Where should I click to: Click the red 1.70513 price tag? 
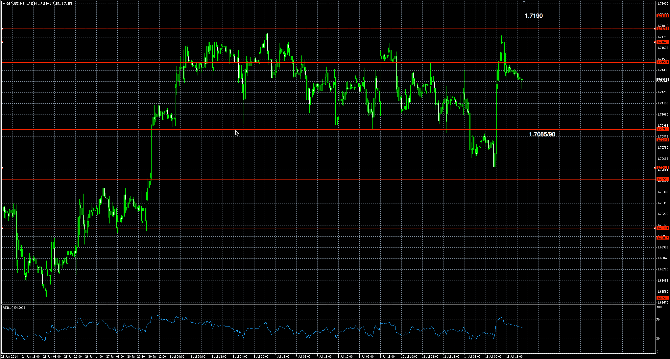pyautogui.click(x=662, y=179)
